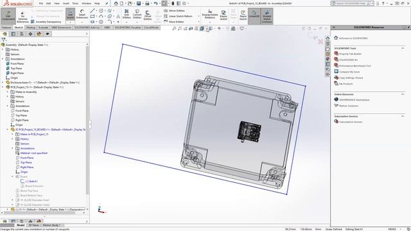
Task: Toggle the Instant2D button
Action: tap(254, 15)
